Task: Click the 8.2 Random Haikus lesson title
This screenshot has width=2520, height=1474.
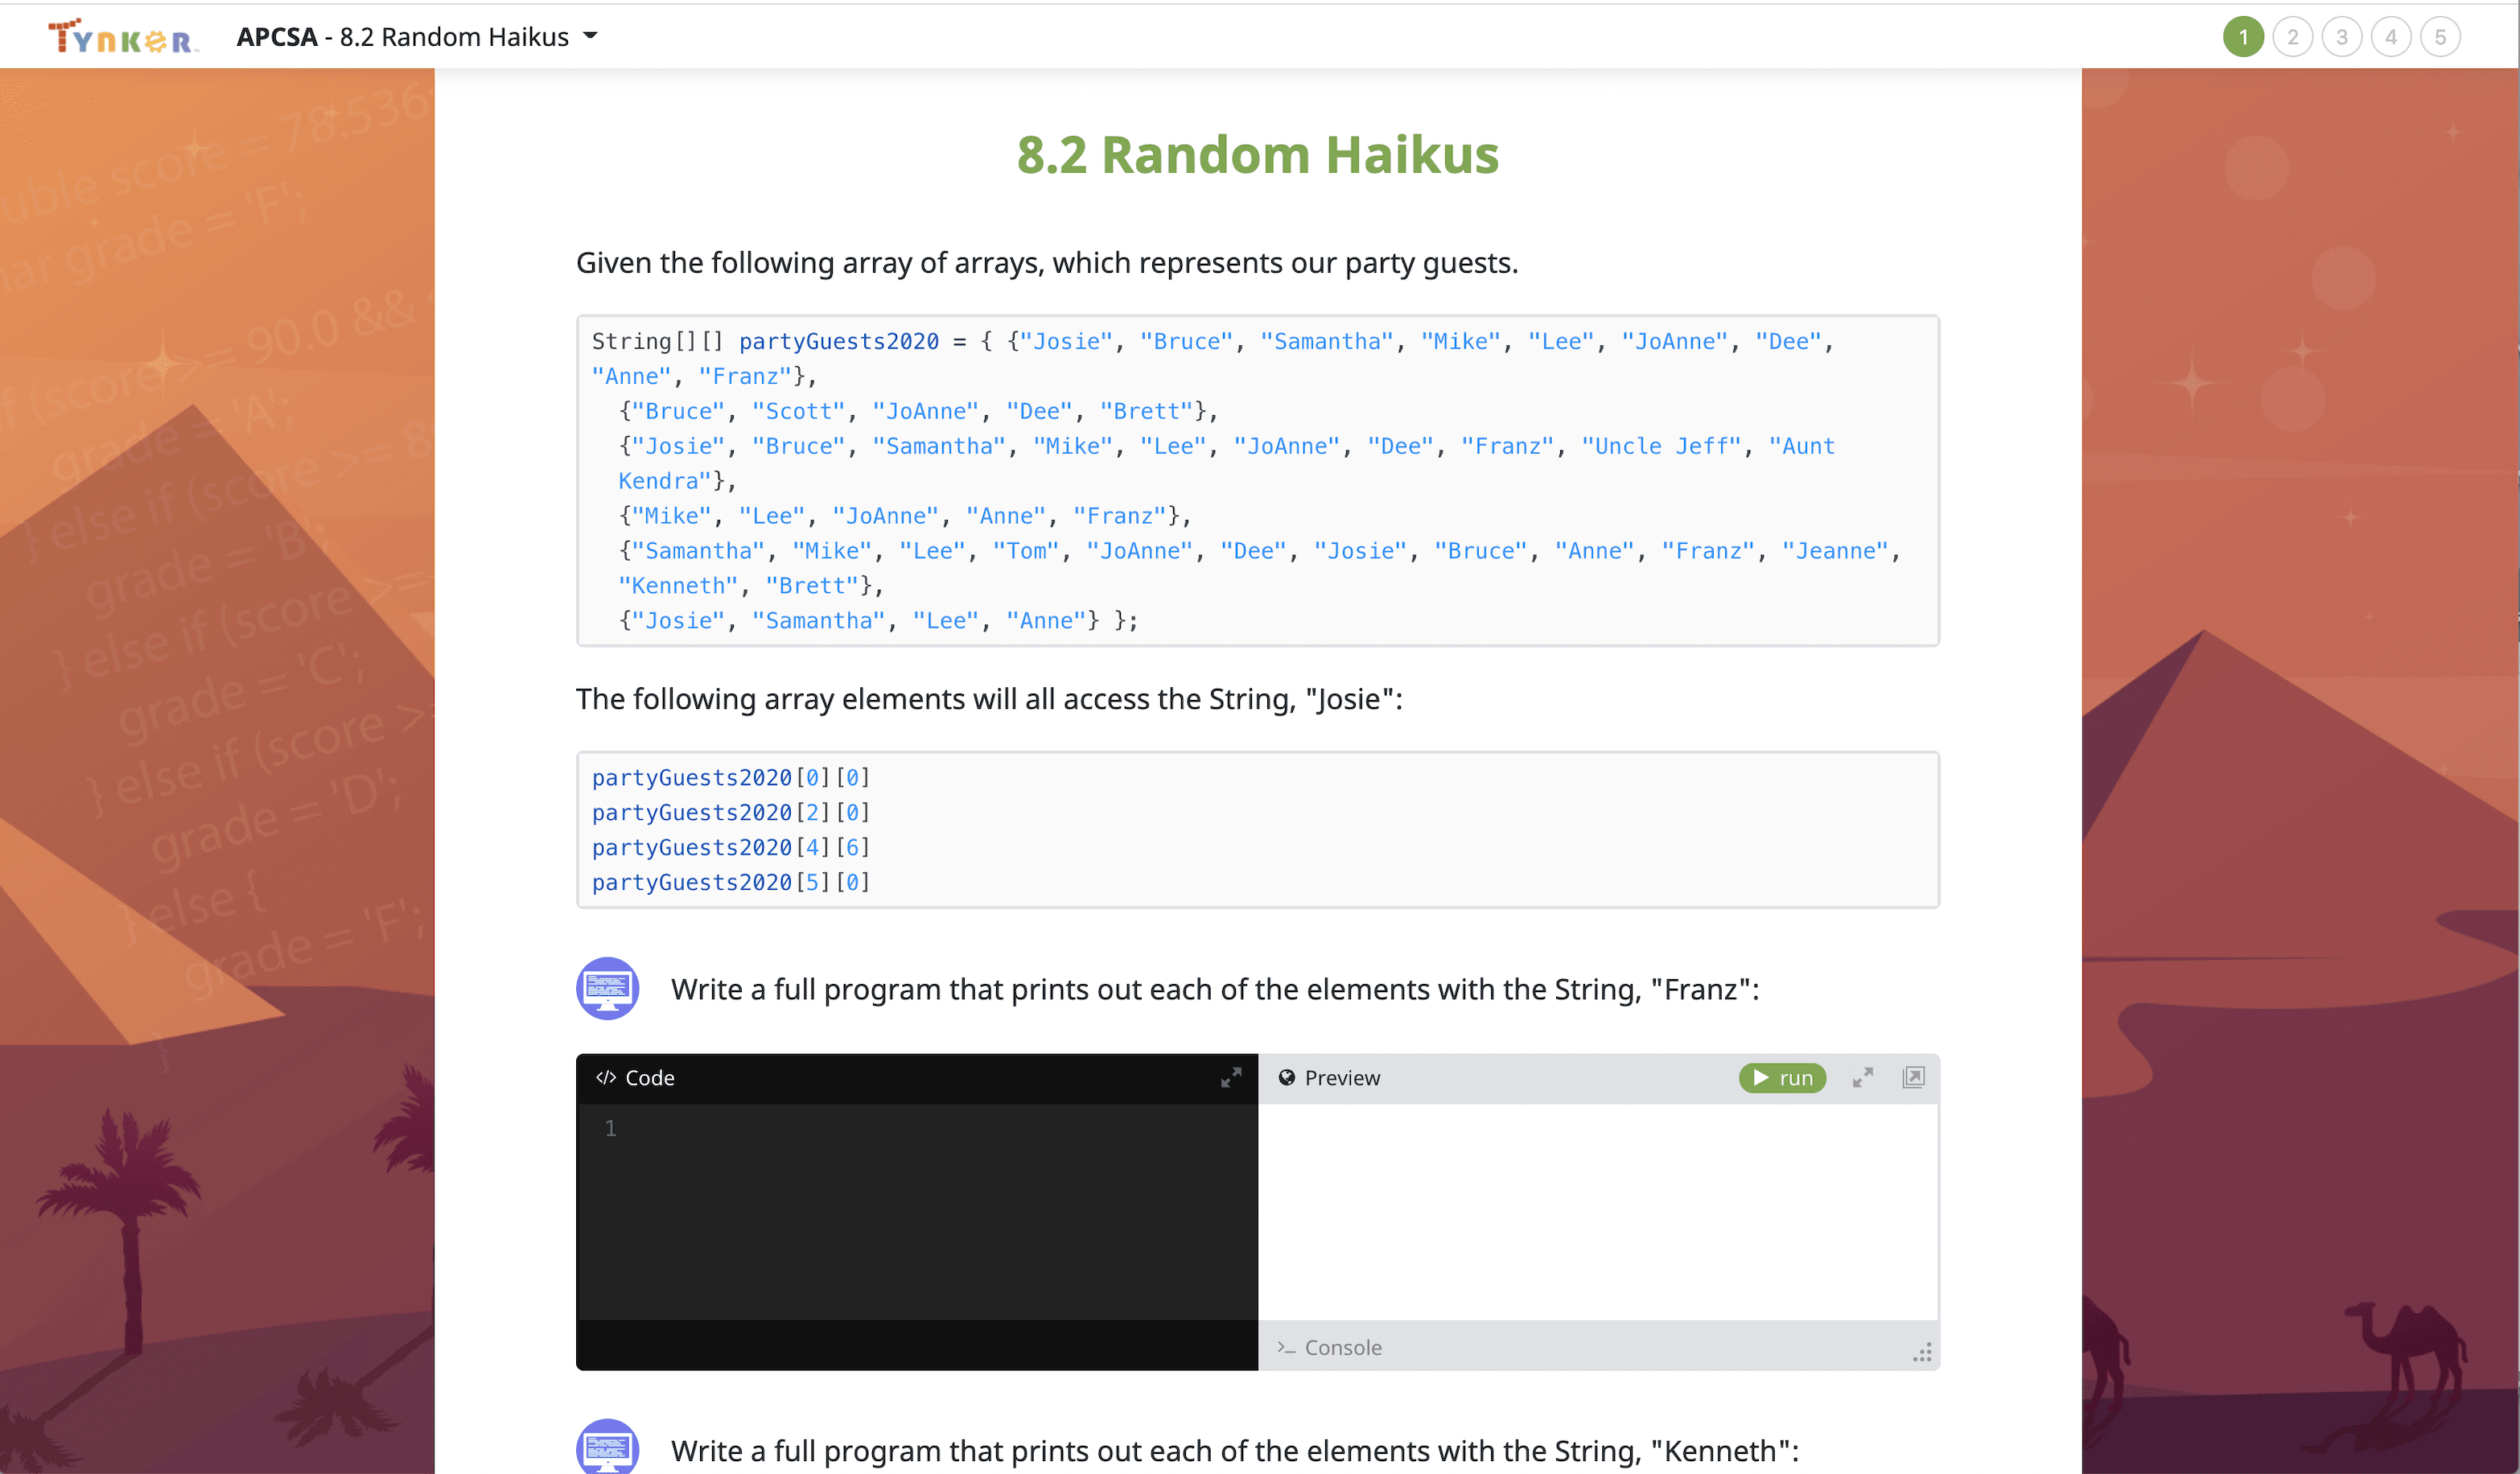Action: [1257, 155]
